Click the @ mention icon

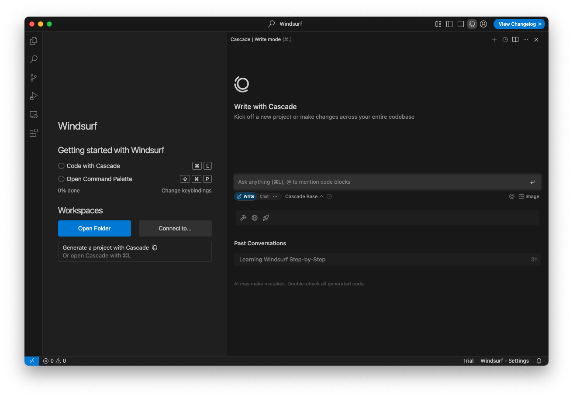(x=512, y=196)
